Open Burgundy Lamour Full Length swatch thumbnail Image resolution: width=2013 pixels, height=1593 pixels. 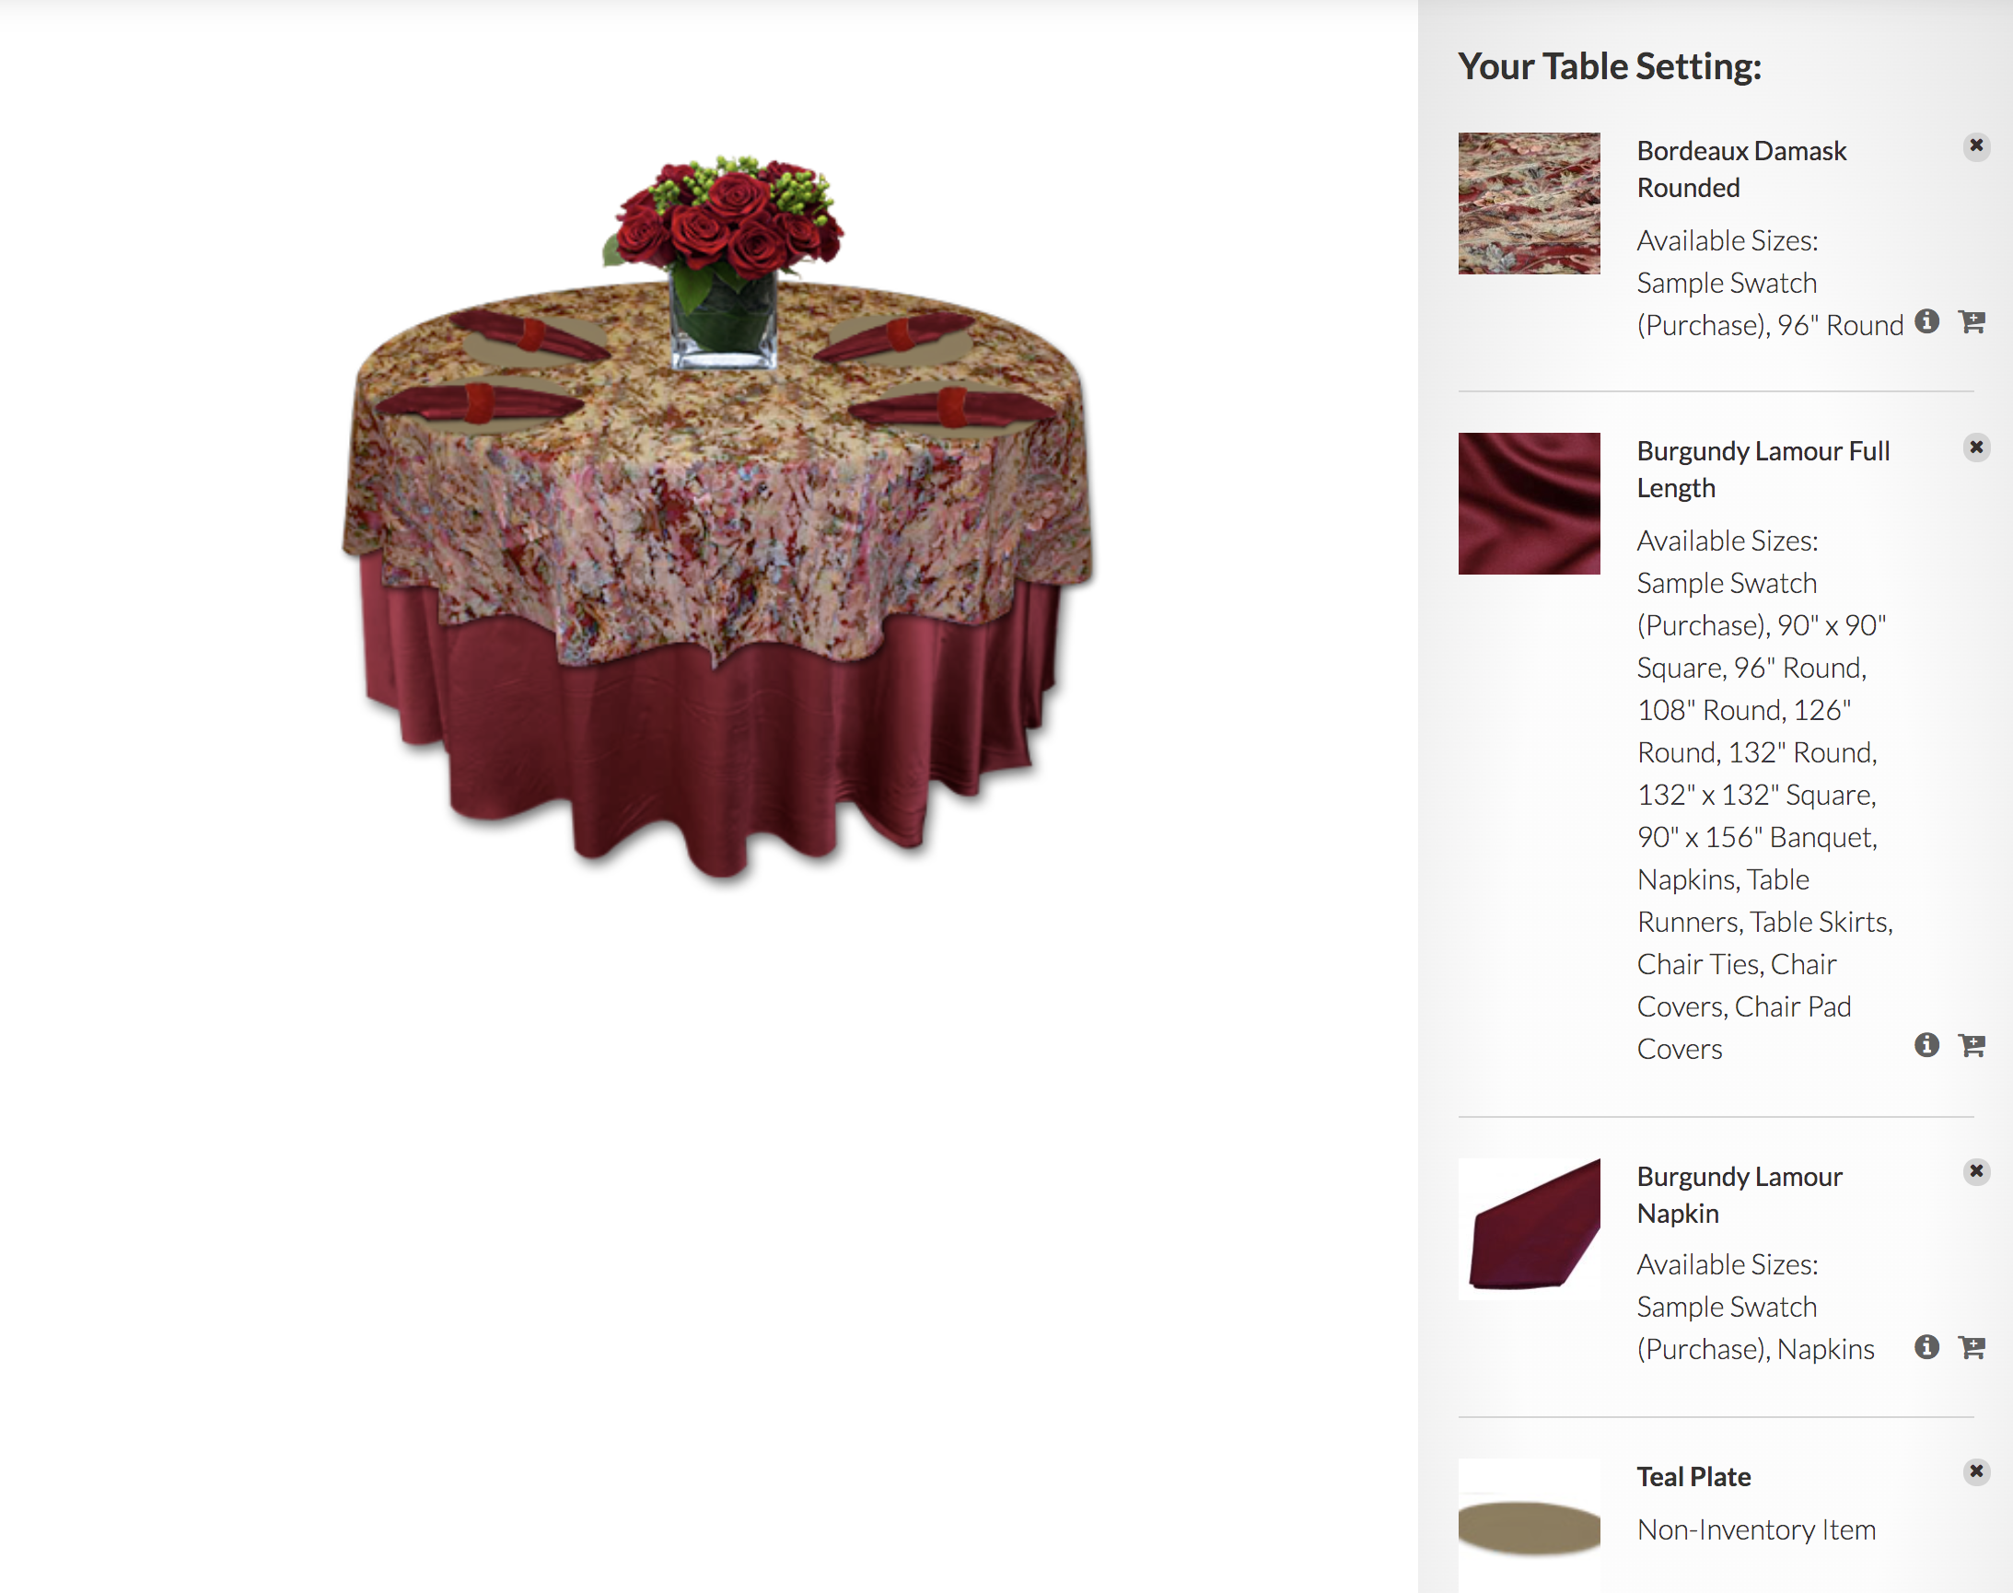pos(1529,504)
